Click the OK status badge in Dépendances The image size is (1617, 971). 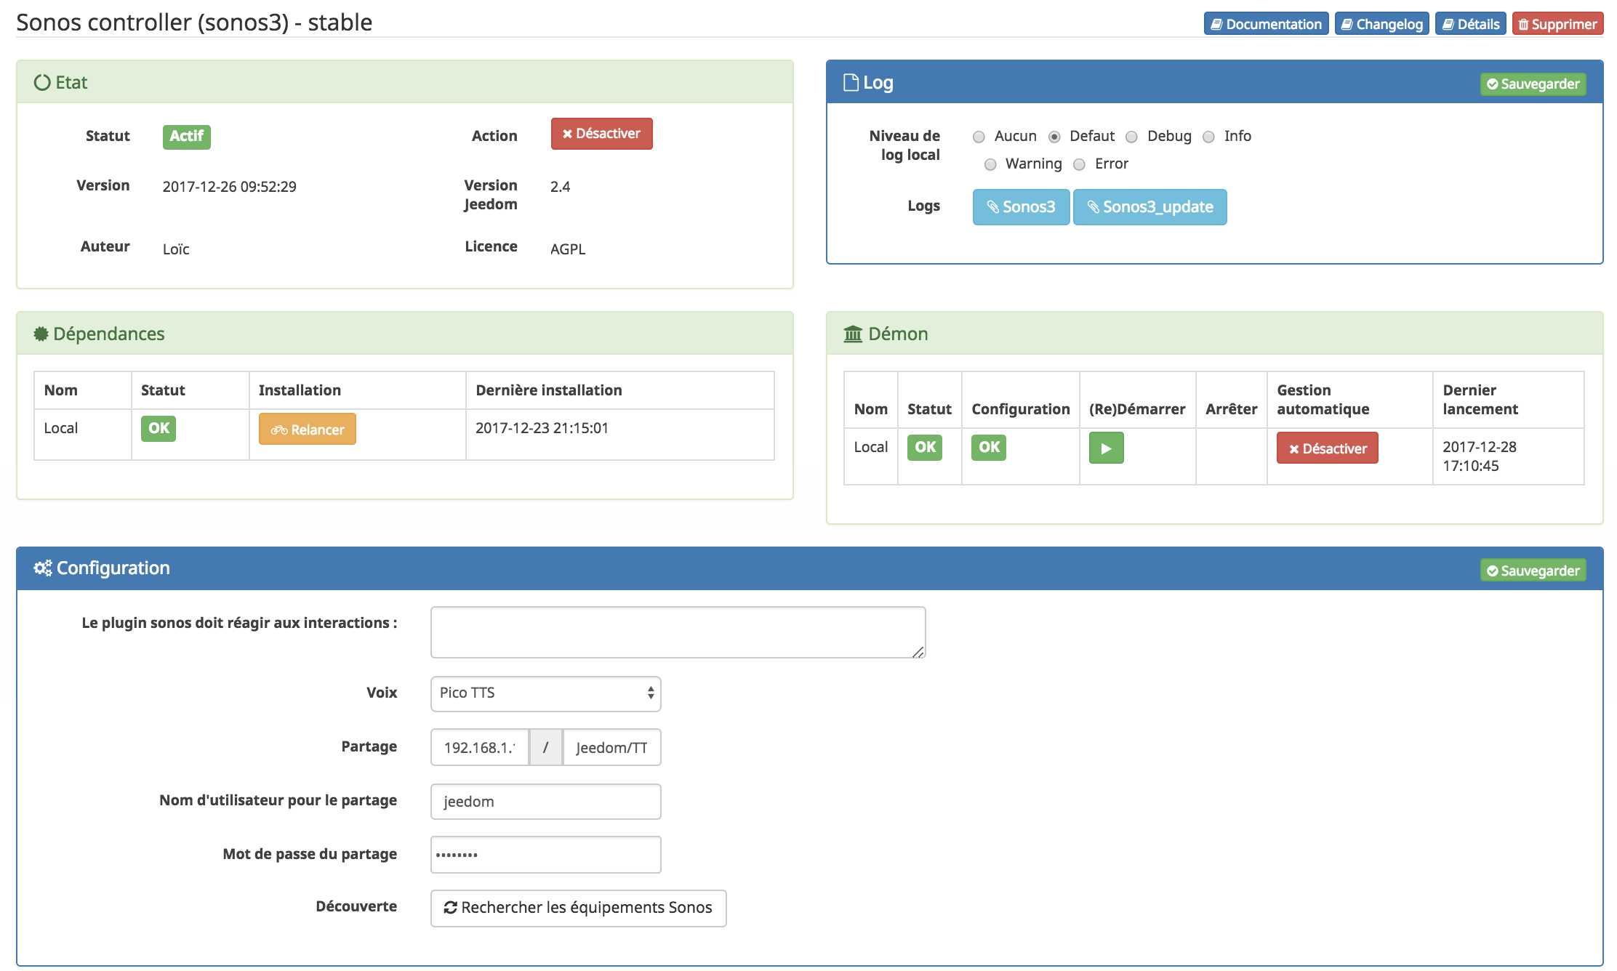click(159, 429)
